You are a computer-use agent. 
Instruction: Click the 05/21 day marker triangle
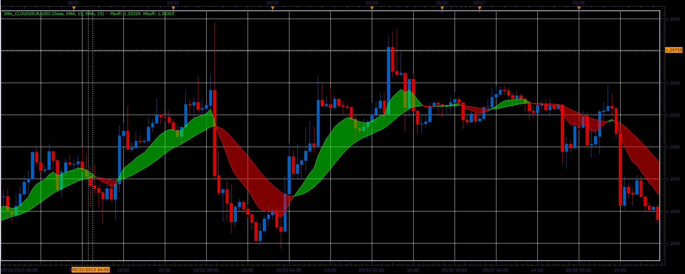coord(74,8)
